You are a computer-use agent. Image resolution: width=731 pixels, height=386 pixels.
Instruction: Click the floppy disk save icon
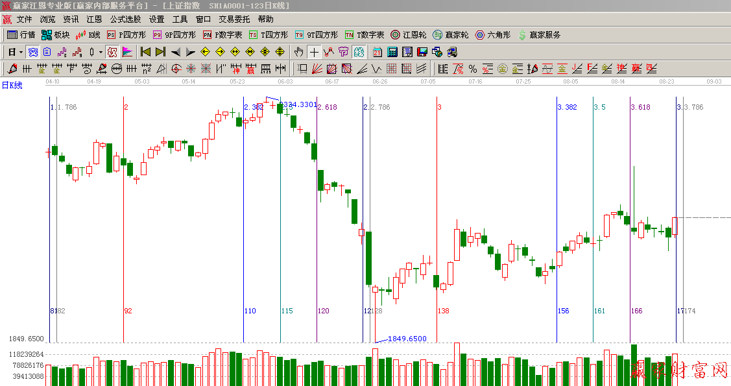pos(422,52)
